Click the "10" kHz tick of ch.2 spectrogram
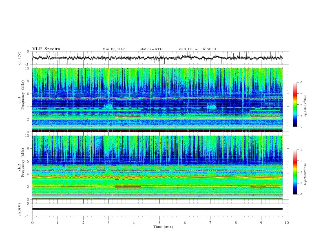Viewport: 323px width, 250px height. (x=28, y=136)
